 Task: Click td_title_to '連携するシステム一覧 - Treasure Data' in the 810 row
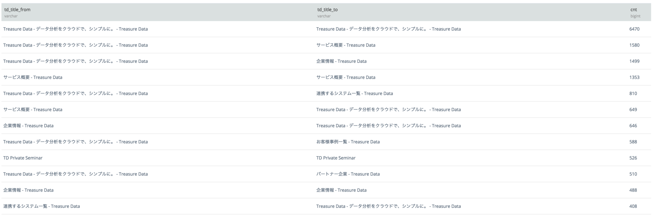pos(354,94)
